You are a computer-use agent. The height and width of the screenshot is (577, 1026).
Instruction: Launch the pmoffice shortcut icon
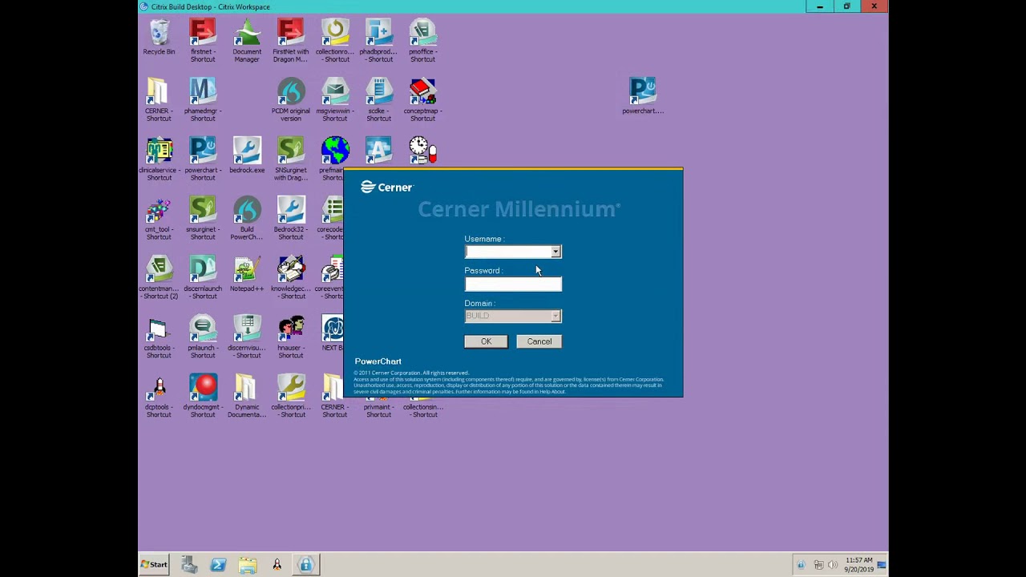point(422,41)
